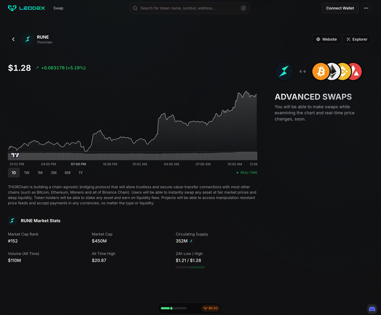Click the price chart area

point(132,121)
